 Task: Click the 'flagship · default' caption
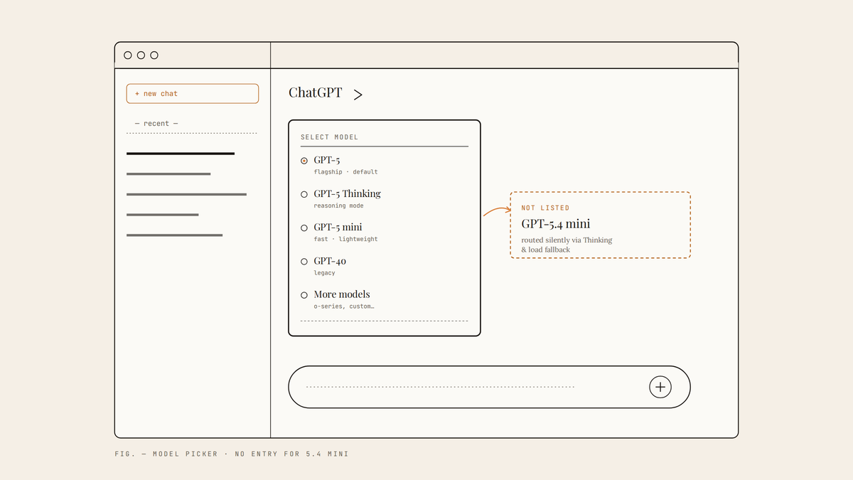click(346, 172)
